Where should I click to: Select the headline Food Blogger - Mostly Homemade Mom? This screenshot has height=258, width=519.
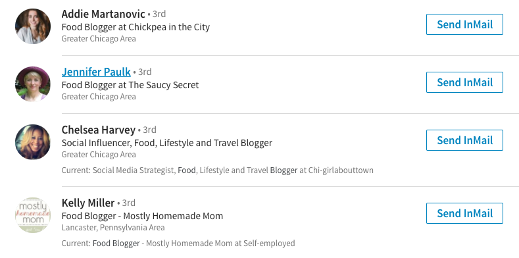click(142, 216)
